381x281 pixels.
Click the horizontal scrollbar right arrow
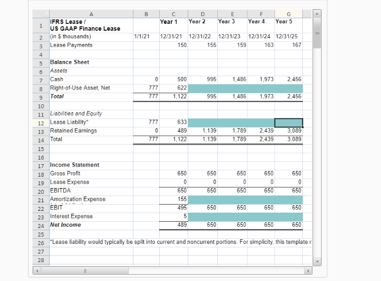tap(308, 271)
